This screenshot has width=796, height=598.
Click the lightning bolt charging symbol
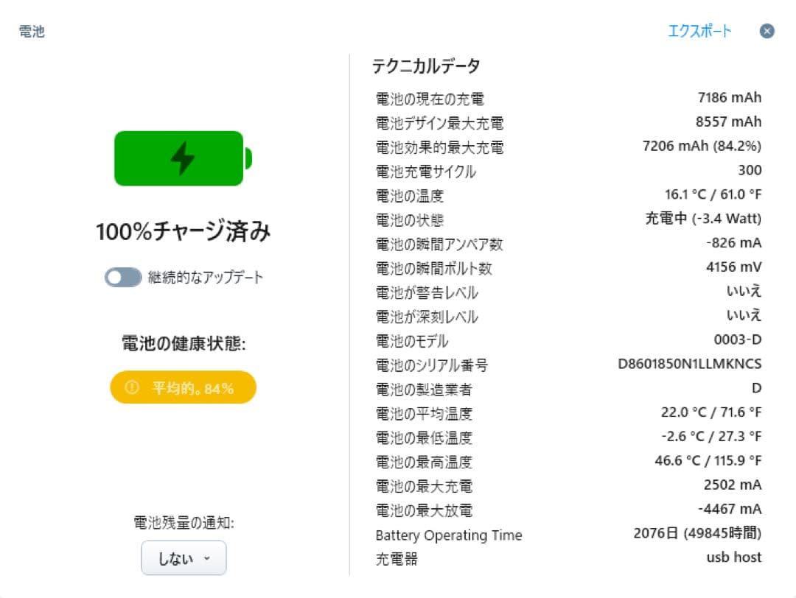click(182, 158)
